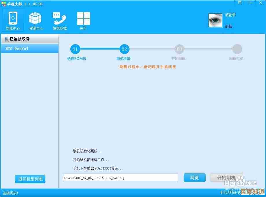Click the final 刷机完成 step circle
Viewport: 266px width, 197px height.
point(237,49)
